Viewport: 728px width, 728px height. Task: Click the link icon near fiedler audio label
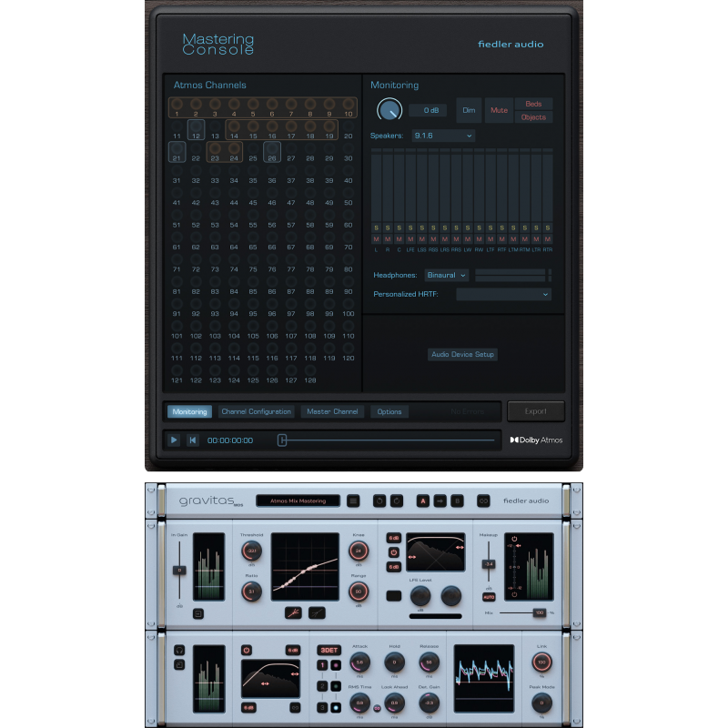pyautogui.click(x=481, y=500)
